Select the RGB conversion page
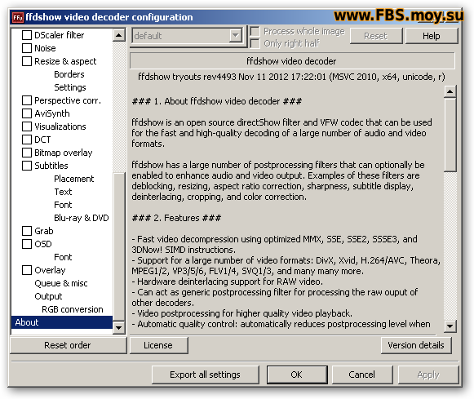 (x=73, y=309)
